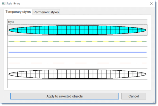Click the Style library title bar icon
This screenshot has width=158, height=106.
tap(4, 4)
